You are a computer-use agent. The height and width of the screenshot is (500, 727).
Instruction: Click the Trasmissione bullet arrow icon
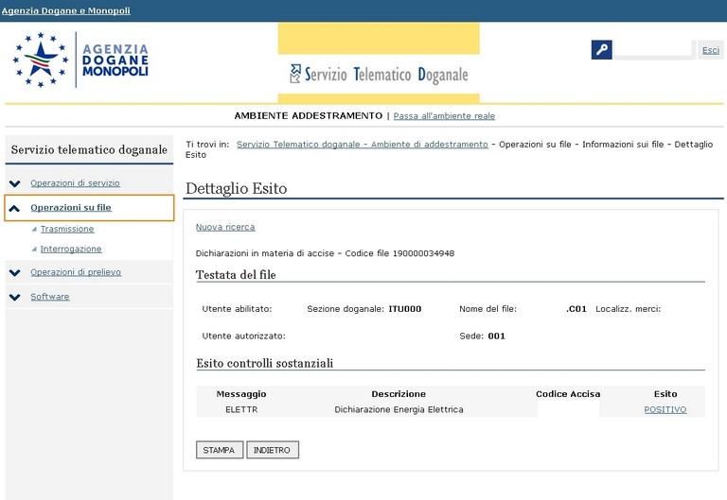pyautogui.click(x=34, y=229)
